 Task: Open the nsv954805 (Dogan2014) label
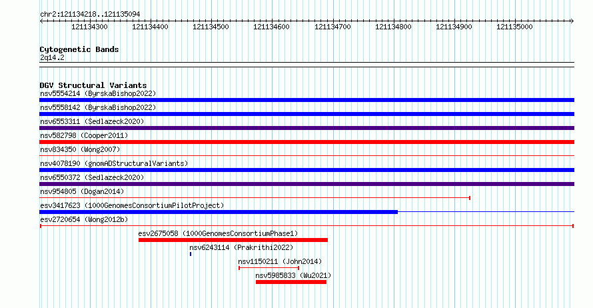click(x=82, y=191)
